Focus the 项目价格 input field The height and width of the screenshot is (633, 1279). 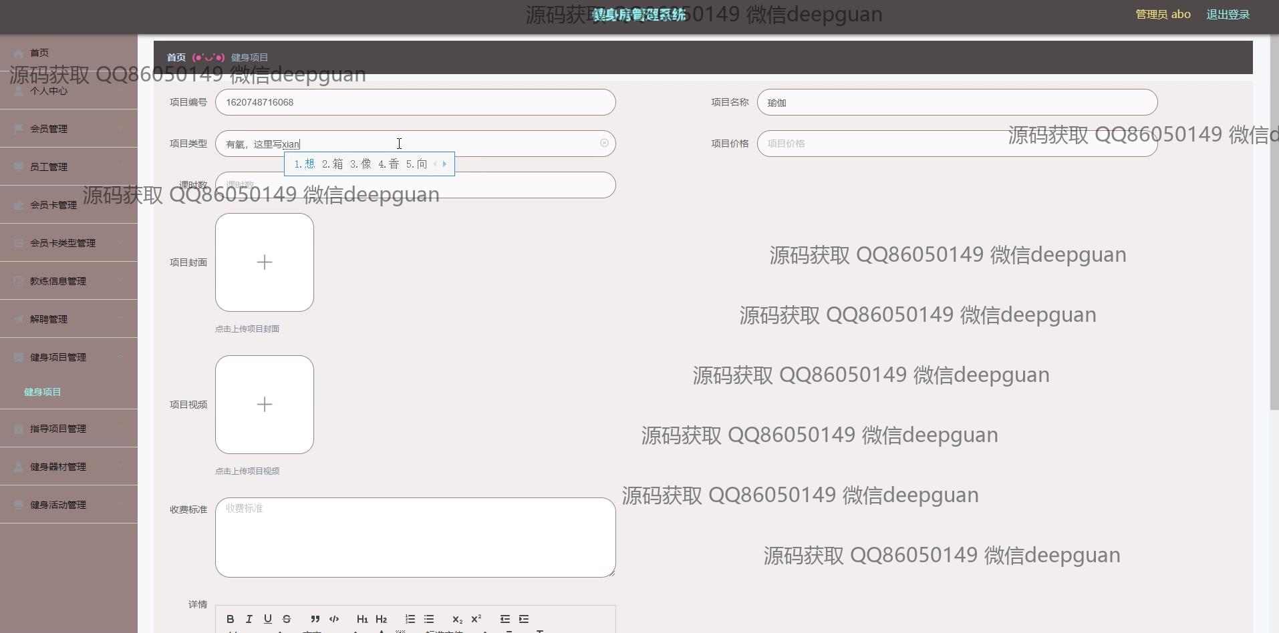click(882, 144)
